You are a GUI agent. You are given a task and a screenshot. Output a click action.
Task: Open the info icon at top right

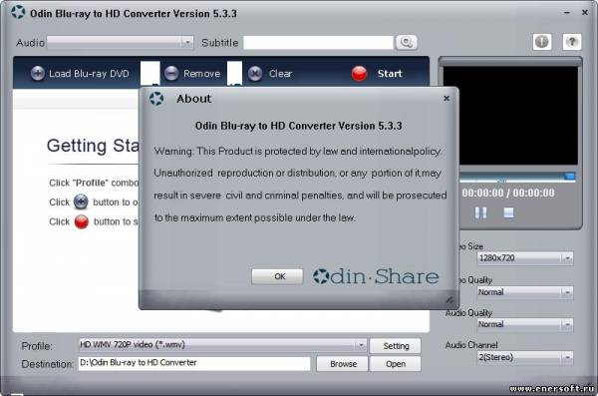pos(542,42)
